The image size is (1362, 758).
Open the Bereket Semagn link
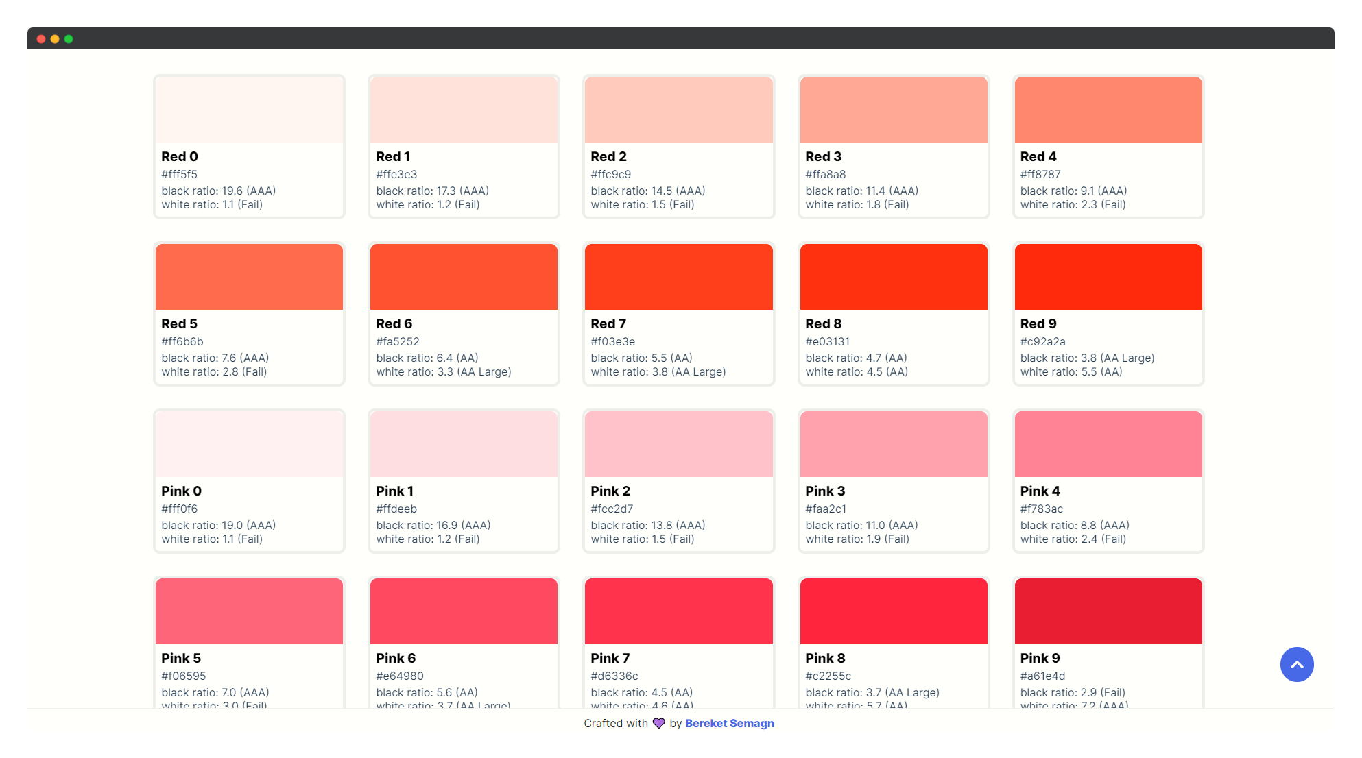coord(729,723)
